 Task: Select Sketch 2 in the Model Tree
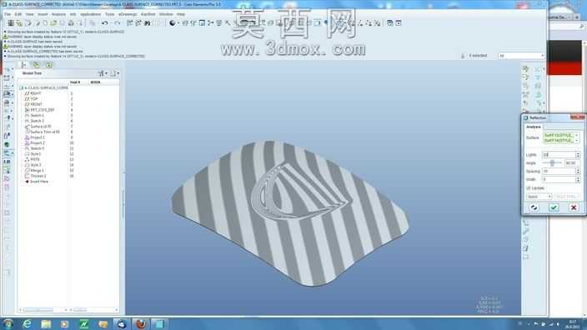coord(37,121)
